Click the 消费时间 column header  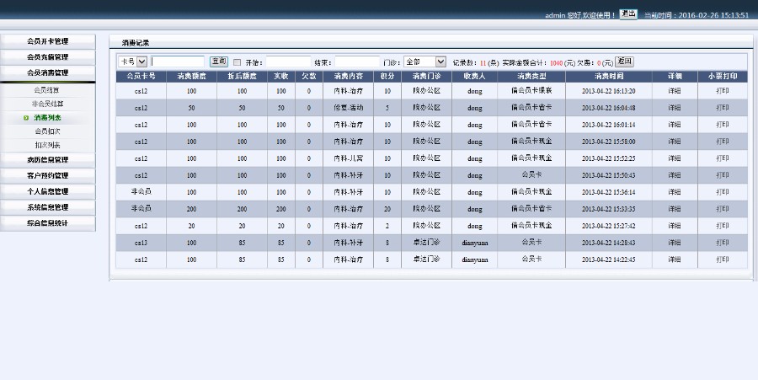coord(609,77)
